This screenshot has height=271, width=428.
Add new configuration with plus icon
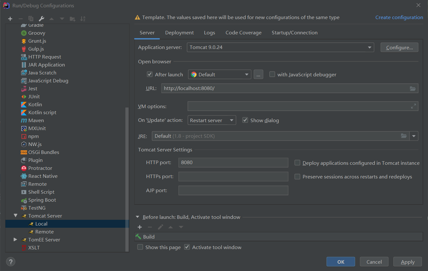10,19
